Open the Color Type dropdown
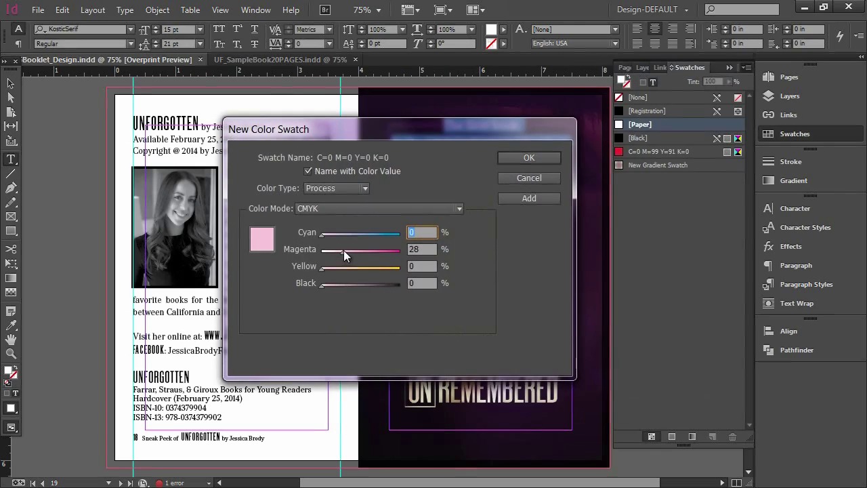The width and height of the screenshot is (867, 488). tap(337, 188)
